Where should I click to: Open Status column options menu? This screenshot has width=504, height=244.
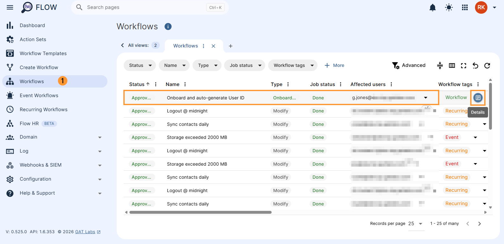click(x=156, y=84)
